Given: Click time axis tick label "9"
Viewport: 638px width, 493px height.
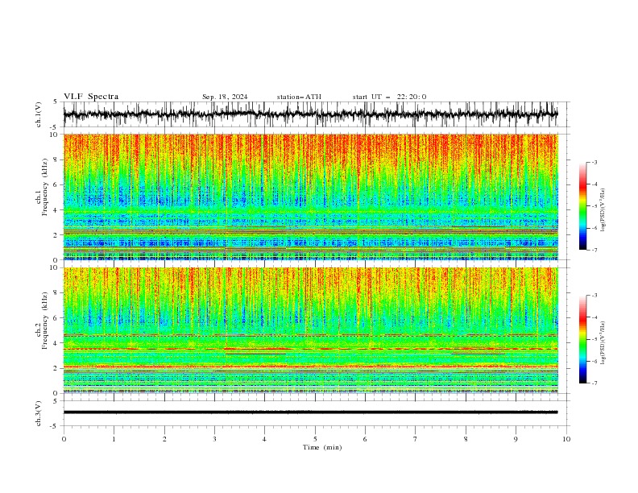Looking at the screenshot, I should (x=516, y=439).
